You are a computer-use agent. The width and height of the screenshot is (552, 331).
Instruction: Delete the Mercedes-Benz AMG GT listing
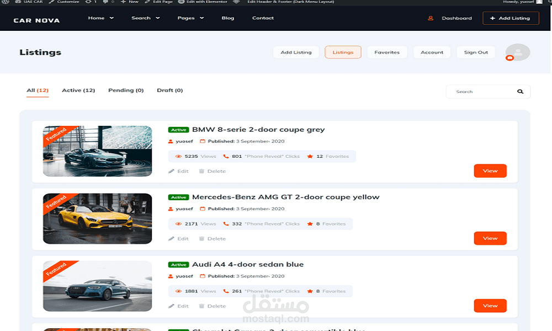pos(213,239)
